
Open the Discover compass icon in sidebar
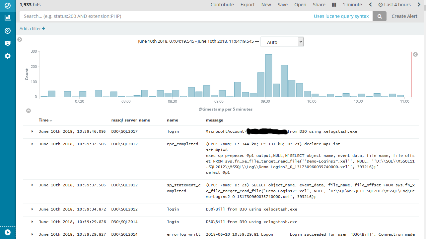(x=7, y=5)
